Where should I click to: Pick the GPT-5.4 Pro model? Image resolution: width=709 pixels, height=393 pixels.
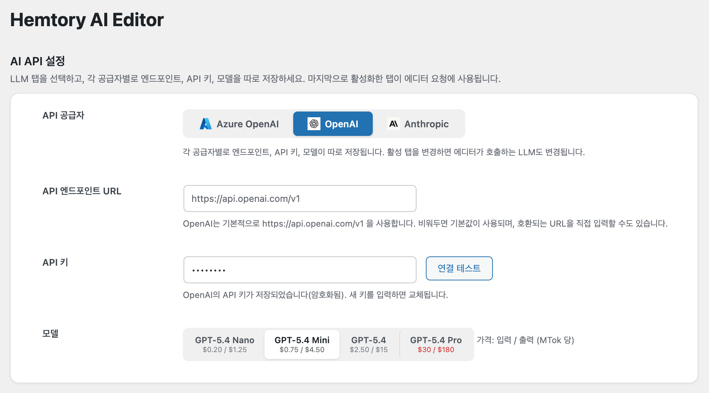(436, 344)
